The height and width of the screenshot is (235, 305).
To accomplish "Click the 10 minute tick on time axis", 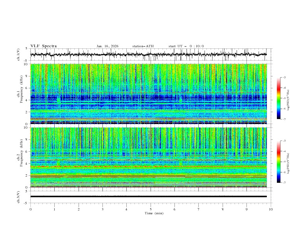I will pyautogui.click(x=271, y=209).
